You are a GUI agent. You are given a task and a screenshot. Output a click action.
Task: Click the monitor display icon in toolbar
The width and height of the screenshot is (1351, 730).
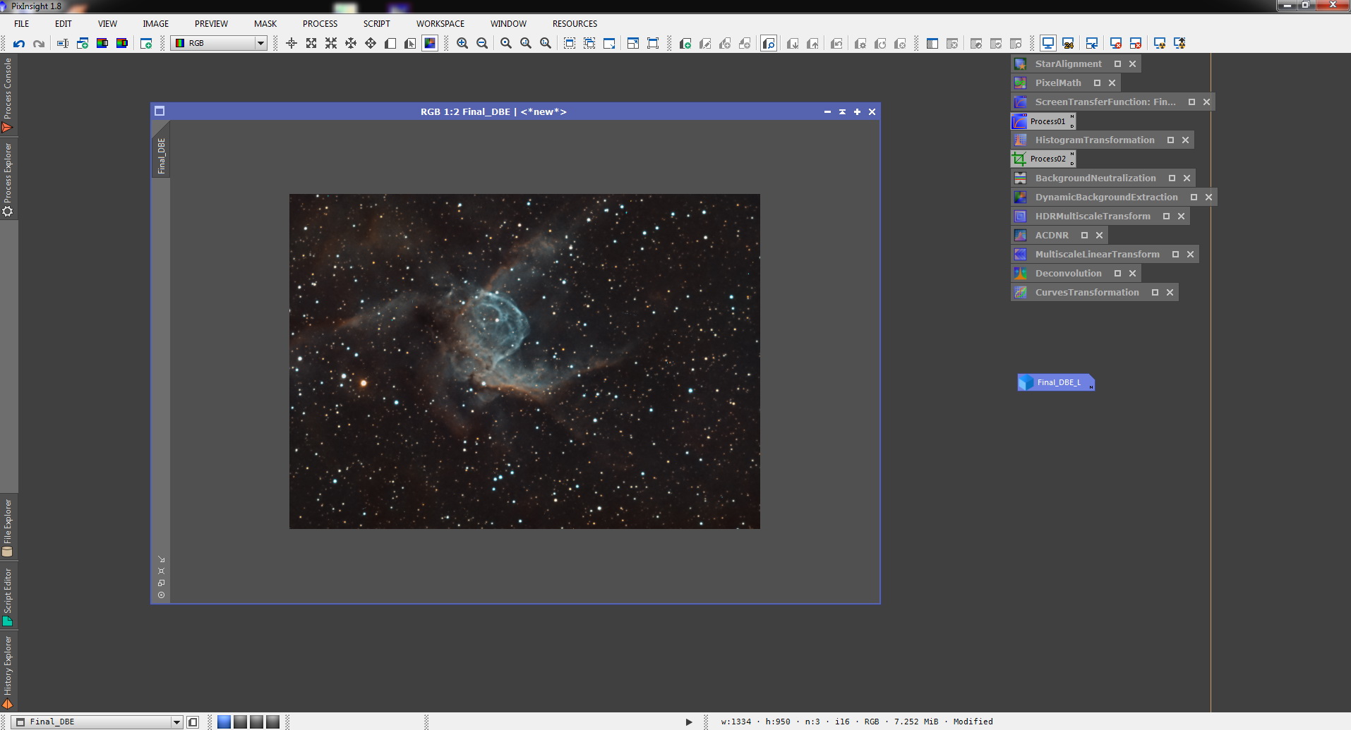[x=1048, y=44]
